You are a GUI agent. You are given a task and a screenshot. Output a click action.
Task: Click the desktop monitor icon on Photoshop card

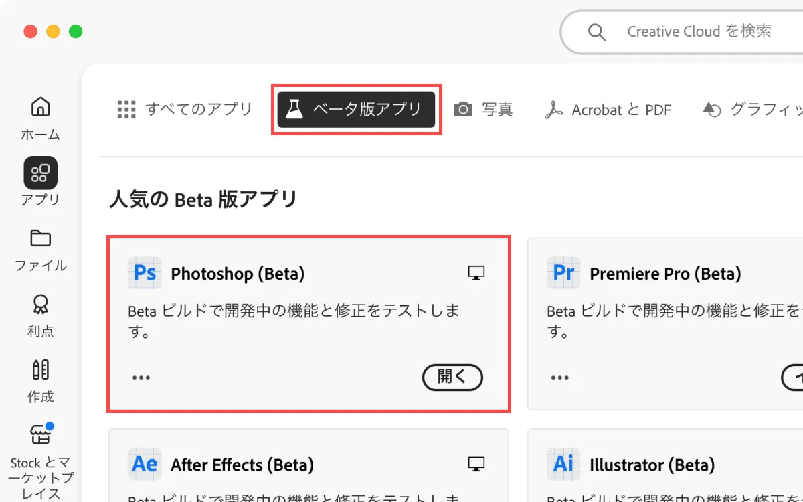[x=476, y=273]
